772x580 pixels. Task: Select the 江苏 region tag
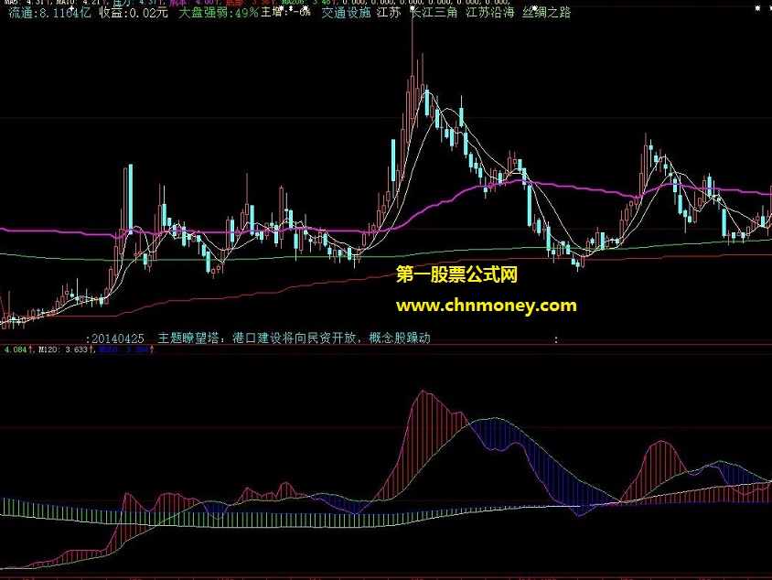389,12
